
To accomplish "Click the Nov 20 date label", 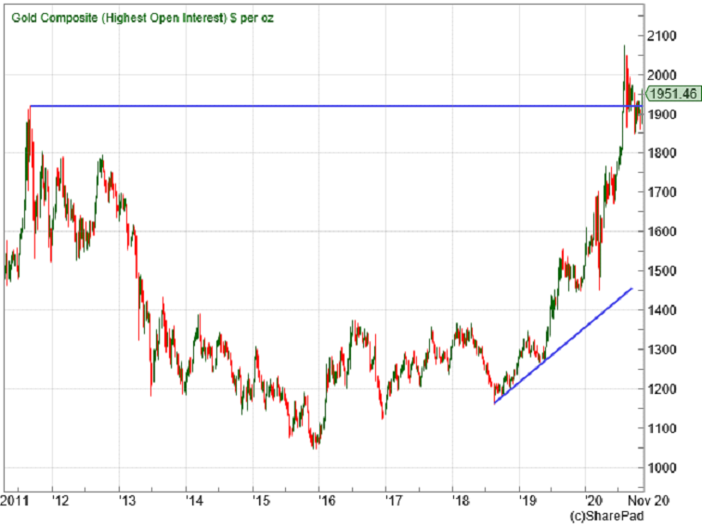I will click(666, 499).
